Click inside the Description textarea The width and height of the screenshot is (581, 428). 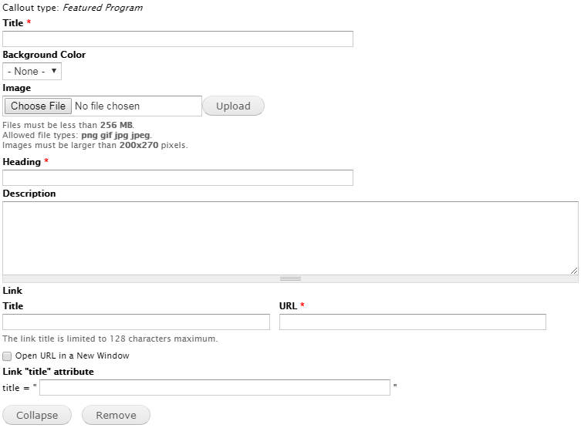(x=290, y=238)
